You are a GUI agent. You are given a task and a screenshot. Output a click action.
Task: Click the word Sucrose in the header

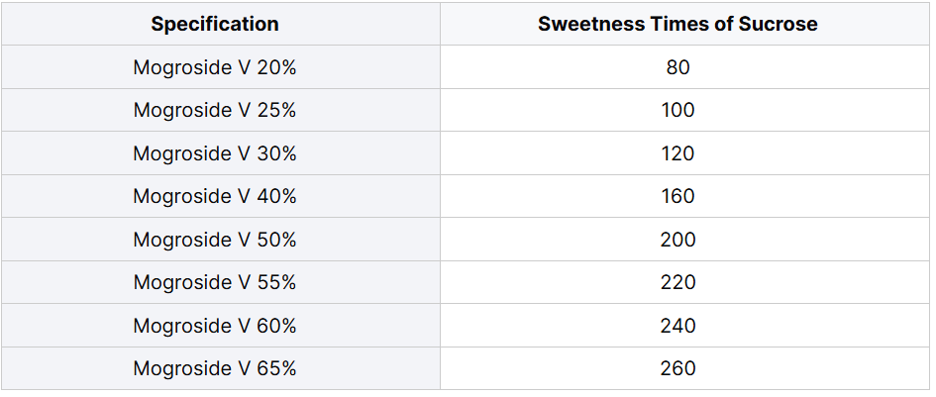(779, 24)
